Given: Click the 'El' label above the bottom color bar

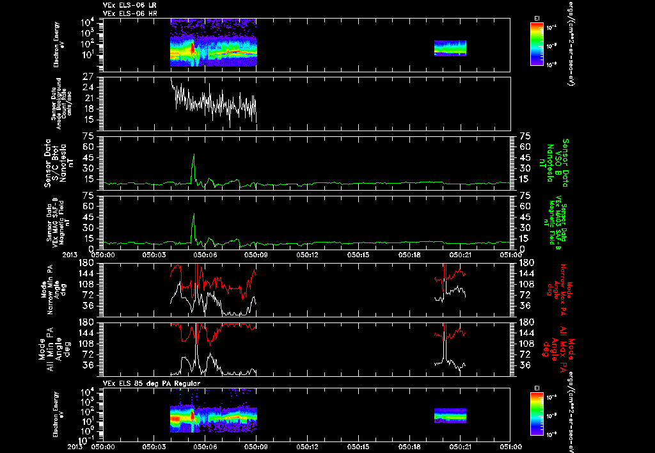Looking at the screenshot, I should (537, 388).
